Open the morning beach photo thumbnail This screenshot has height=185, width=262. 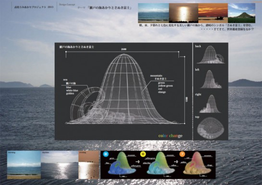[x=24, y=165]
